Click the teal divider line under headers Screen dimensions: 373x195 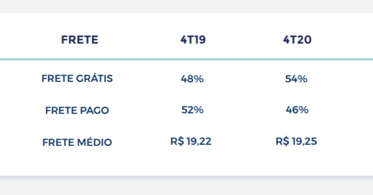[x=186, y=59]
